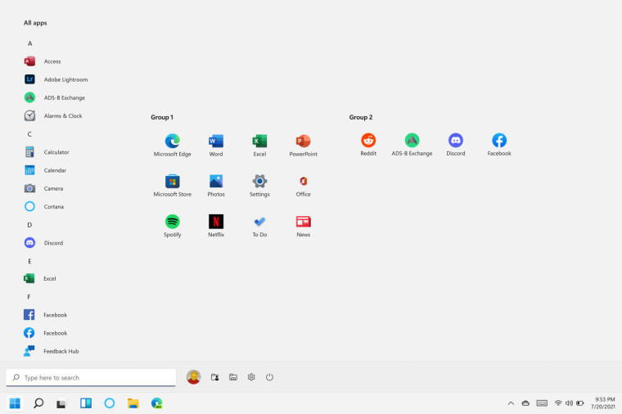Click the OneDrive cloud tray icon
Viewport: 622px width, 414px height.
pyautogui.click(x=525, y=403)
